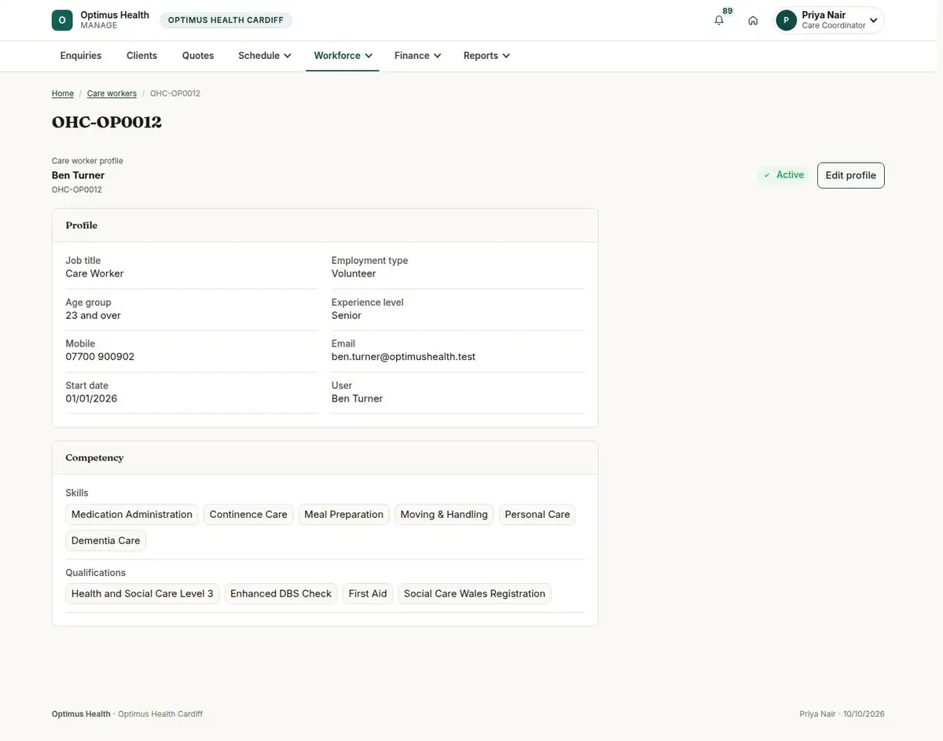Open the Finance dropdown
943x741 pixels.
coord(417,56)
